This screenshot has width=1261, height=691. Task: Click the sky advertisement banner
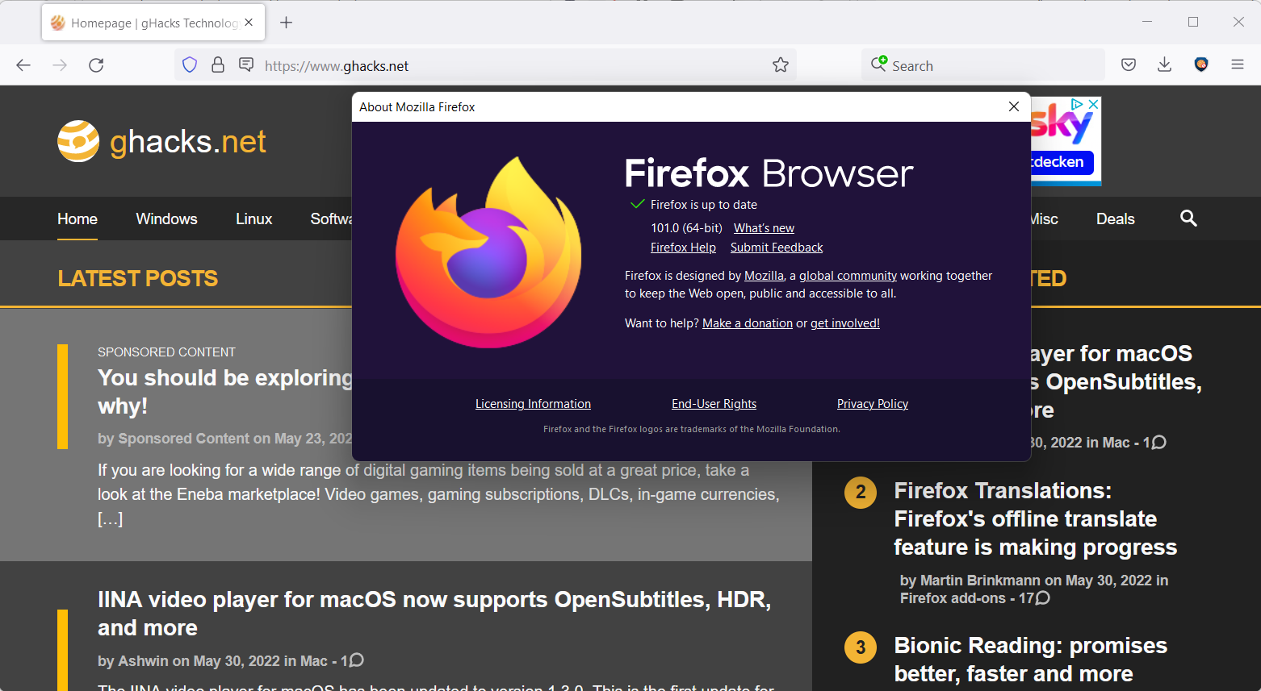click(x=1066, y=141)
